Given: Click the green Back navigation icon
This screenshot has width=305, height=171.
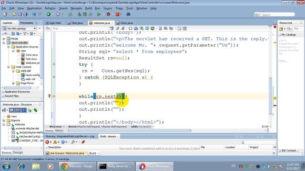Looking at the screenshot, I should (x=49, y=14).
